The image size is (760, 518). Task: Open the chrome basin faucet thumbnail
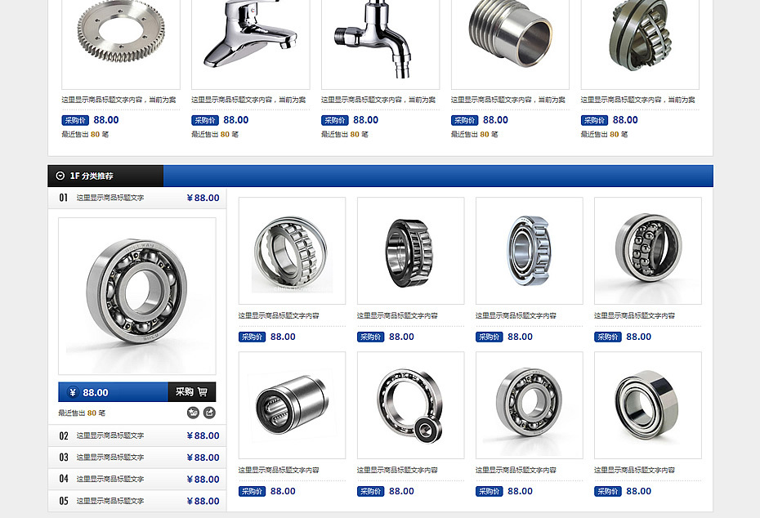(x=251, y=44)
